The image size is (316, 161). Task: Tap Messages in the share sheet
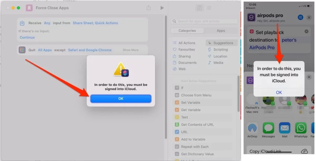pos(268,130)
